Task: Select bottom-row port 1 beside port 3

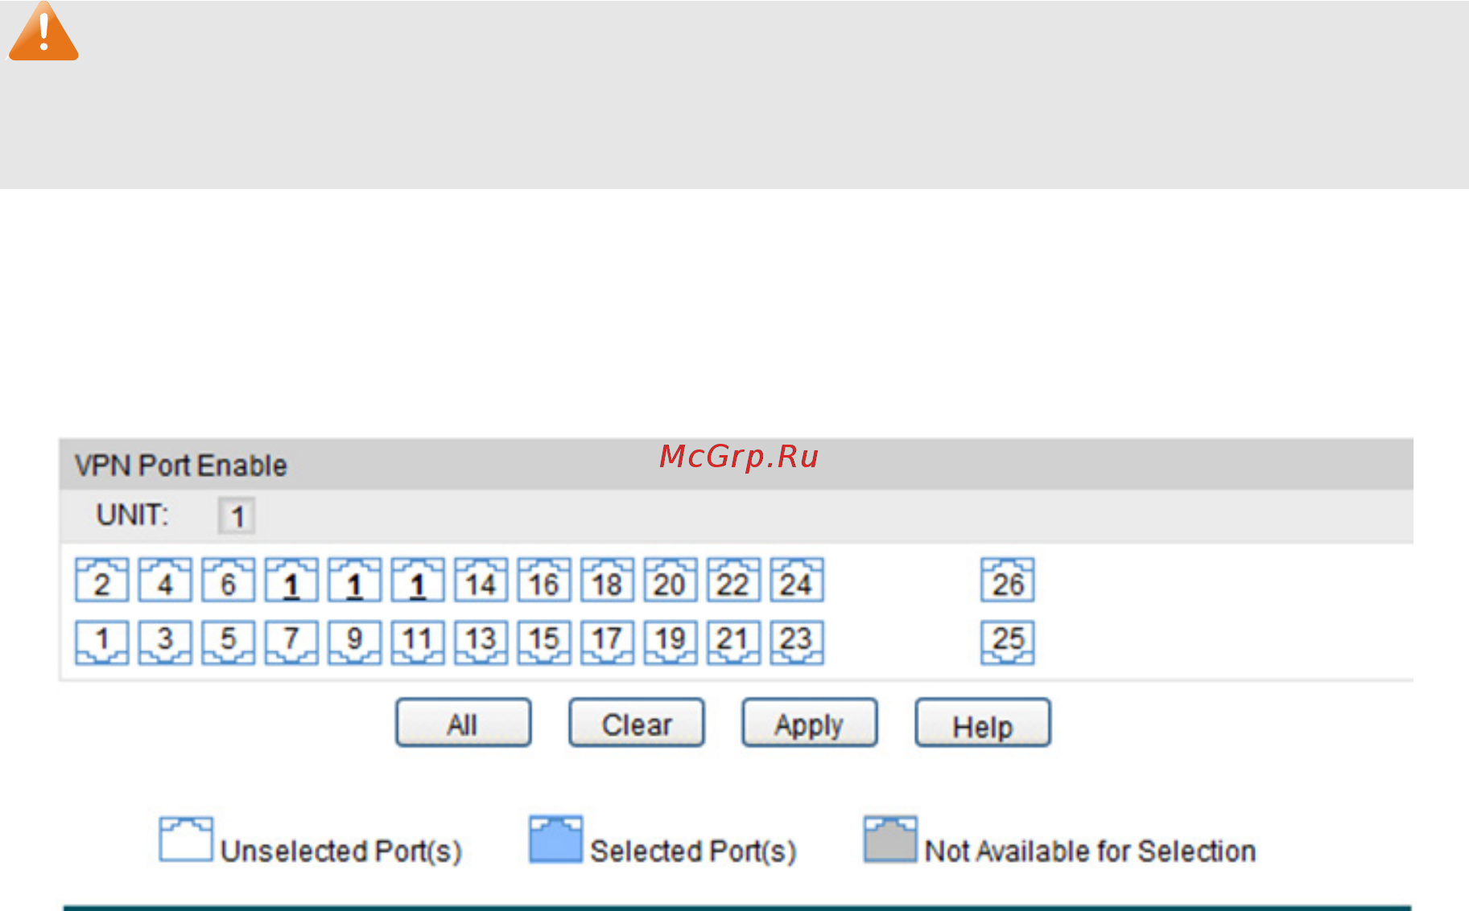Action: tap(101, 642)
